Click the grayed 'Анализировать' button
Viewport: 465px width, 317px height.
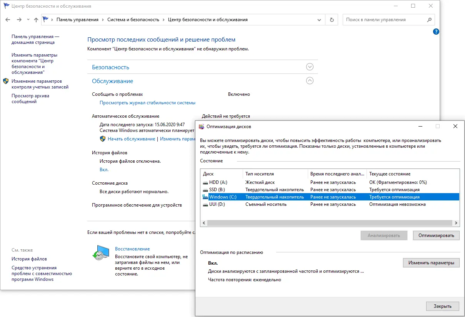pyautogui.click(x=384, y=235)
